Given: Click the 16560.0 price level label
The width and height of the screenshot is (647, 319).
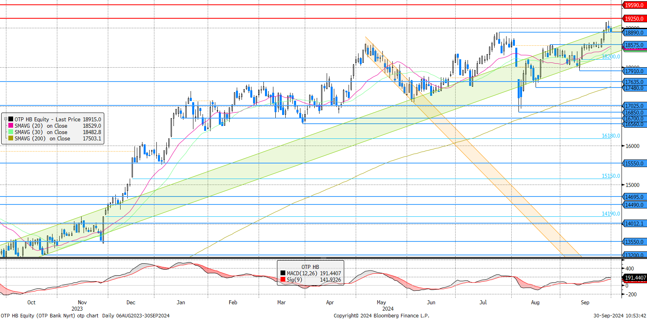Looking at the screenshot, I should [634, 124].
